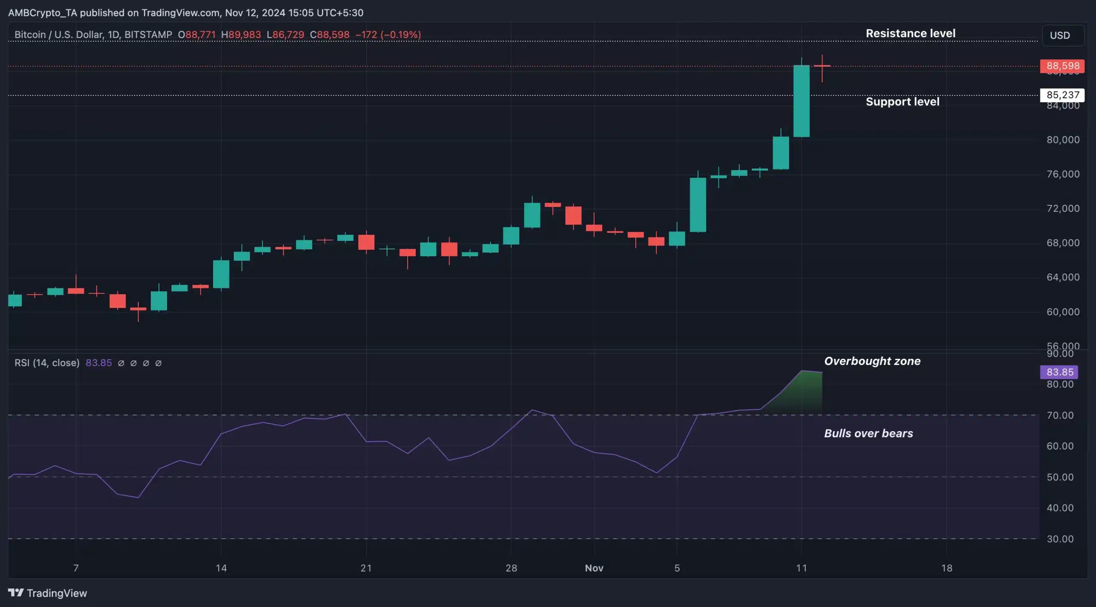Image resolution: width=1096 pixels, height=607 pixels.
Task: Click the purple 83.85 RSI label
Action: click(x=1059, y=372)
